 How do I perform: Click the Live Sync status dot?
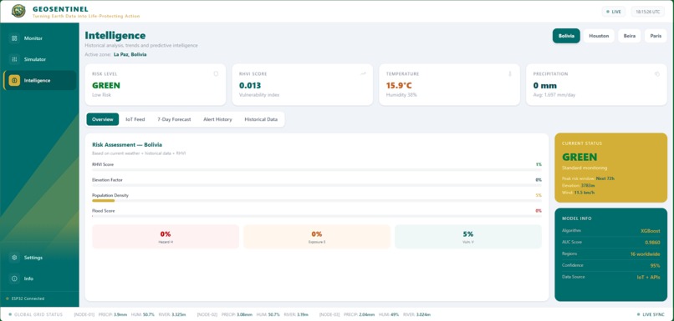pyautogui.click(x=638, y=314)
